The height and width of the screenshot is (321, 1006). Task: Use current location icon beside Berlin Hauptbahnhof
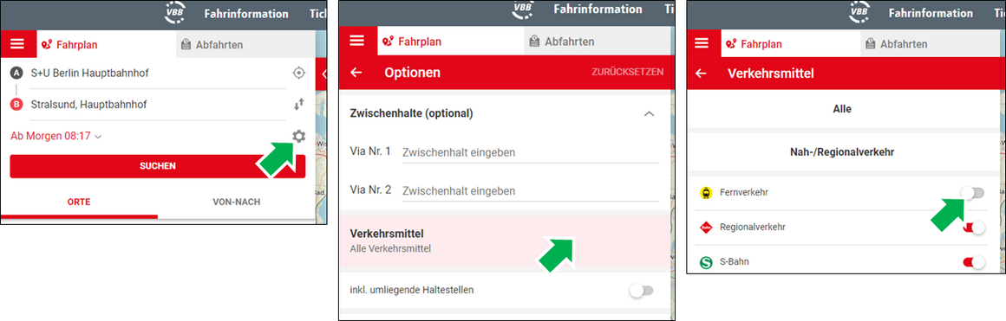297,73
